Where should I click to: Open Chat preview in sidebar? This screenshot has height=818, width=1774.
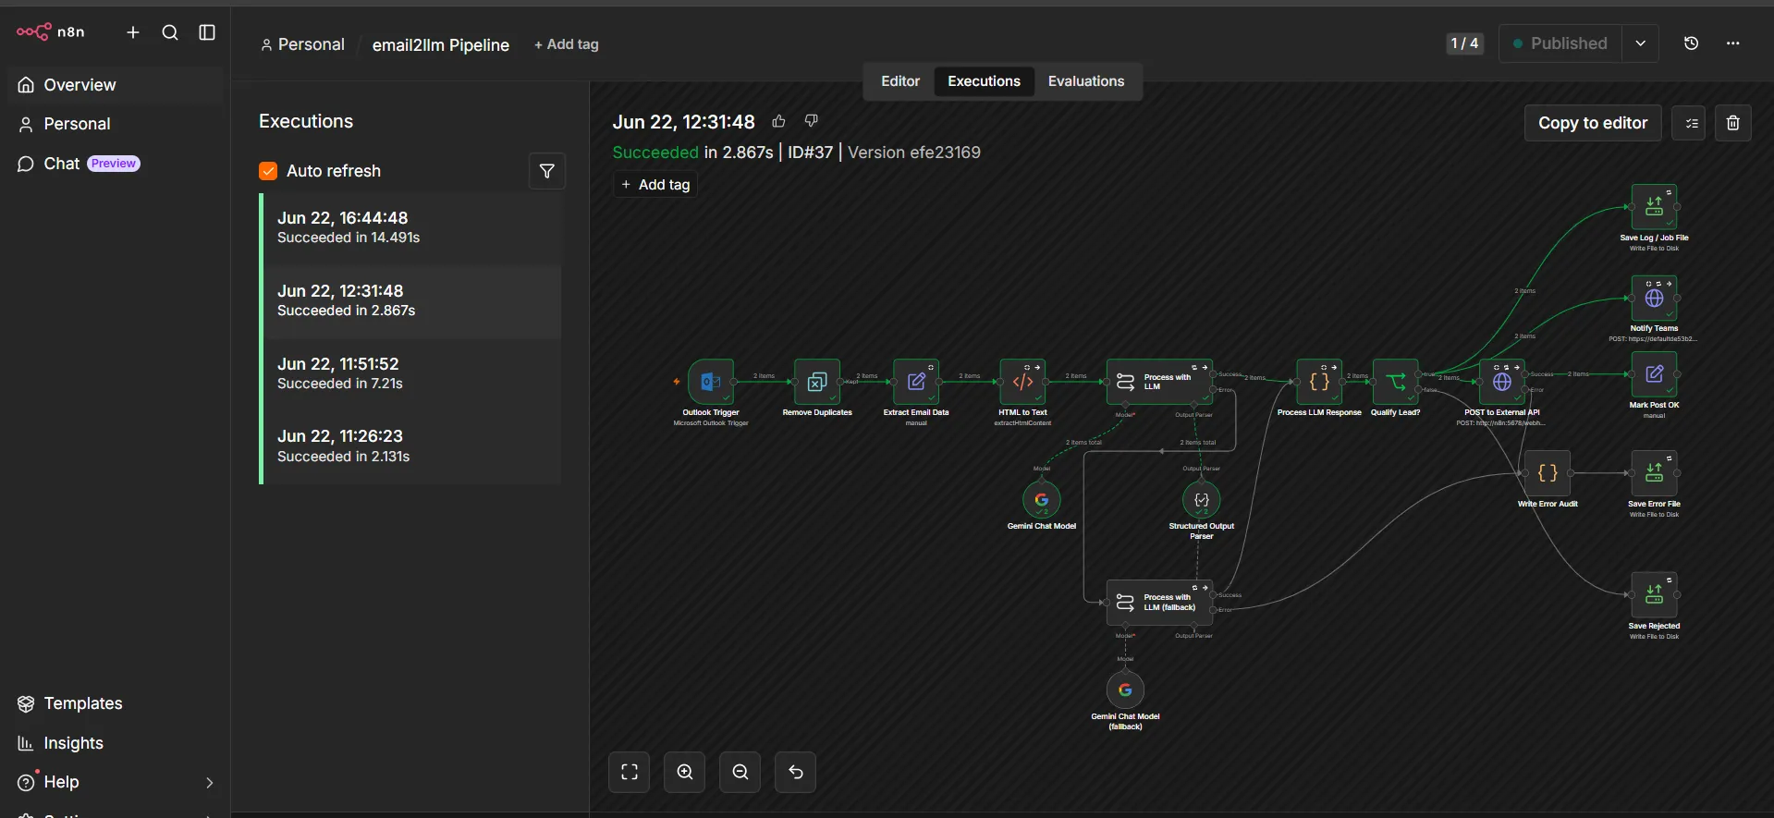tap(116, 164)
